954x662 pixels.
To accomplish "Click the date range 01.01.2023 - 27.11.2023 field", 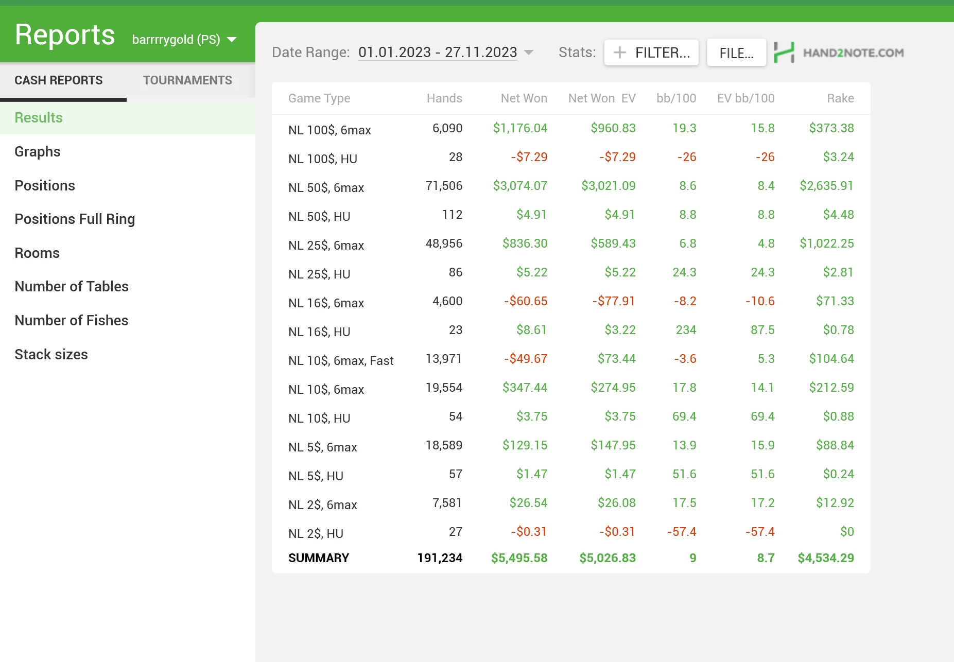I will (438, 53).
